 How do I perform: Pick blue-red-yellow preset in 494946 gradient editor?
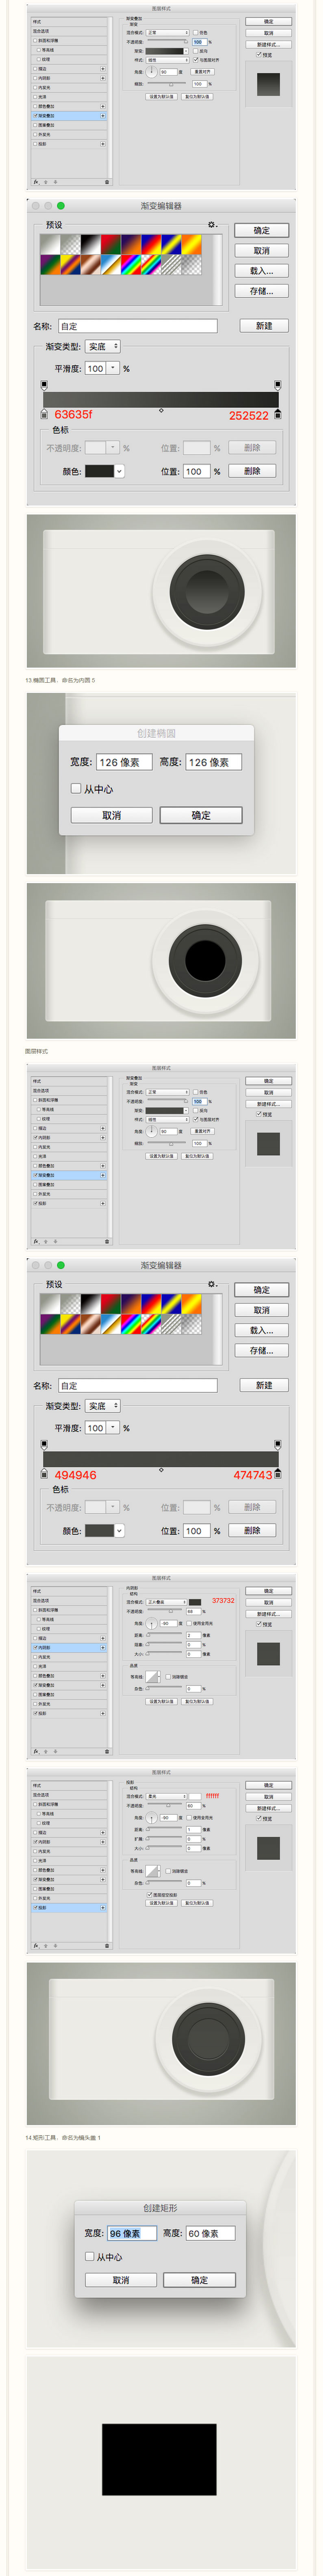(152, 1304)
